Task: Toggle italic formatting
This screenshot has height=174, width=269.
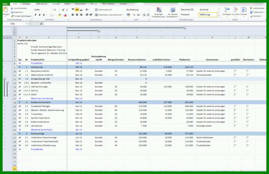Action: (40, 15)
